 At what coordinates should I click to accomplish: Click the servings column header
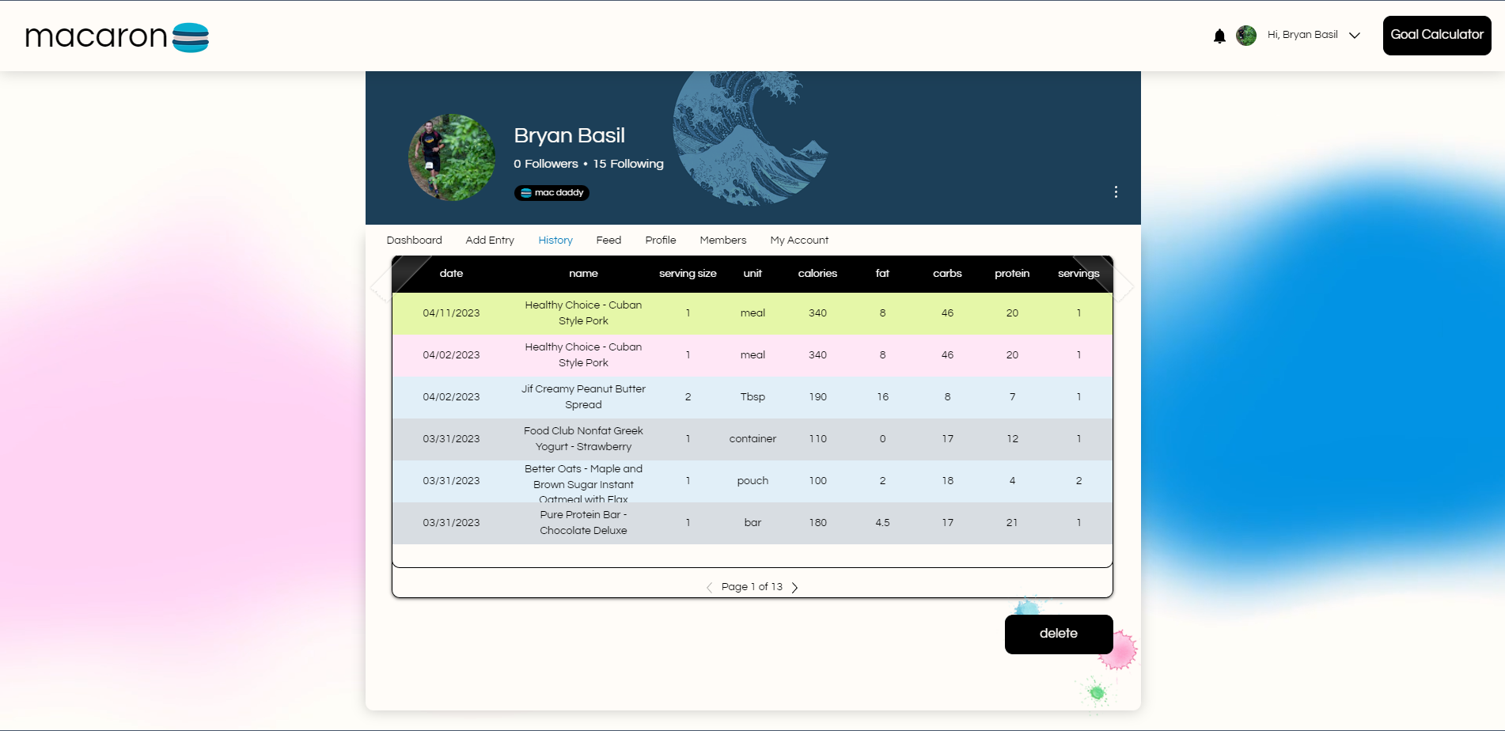[1079, 274]
